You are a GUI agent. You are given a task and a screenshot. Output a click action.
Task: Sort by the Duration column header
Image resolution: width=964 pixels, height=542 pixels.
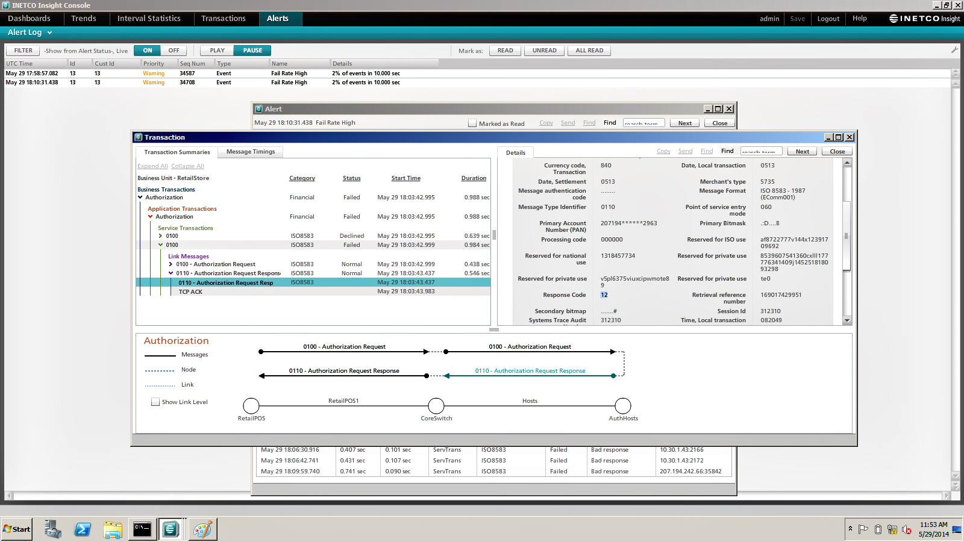tap(474, 178)
